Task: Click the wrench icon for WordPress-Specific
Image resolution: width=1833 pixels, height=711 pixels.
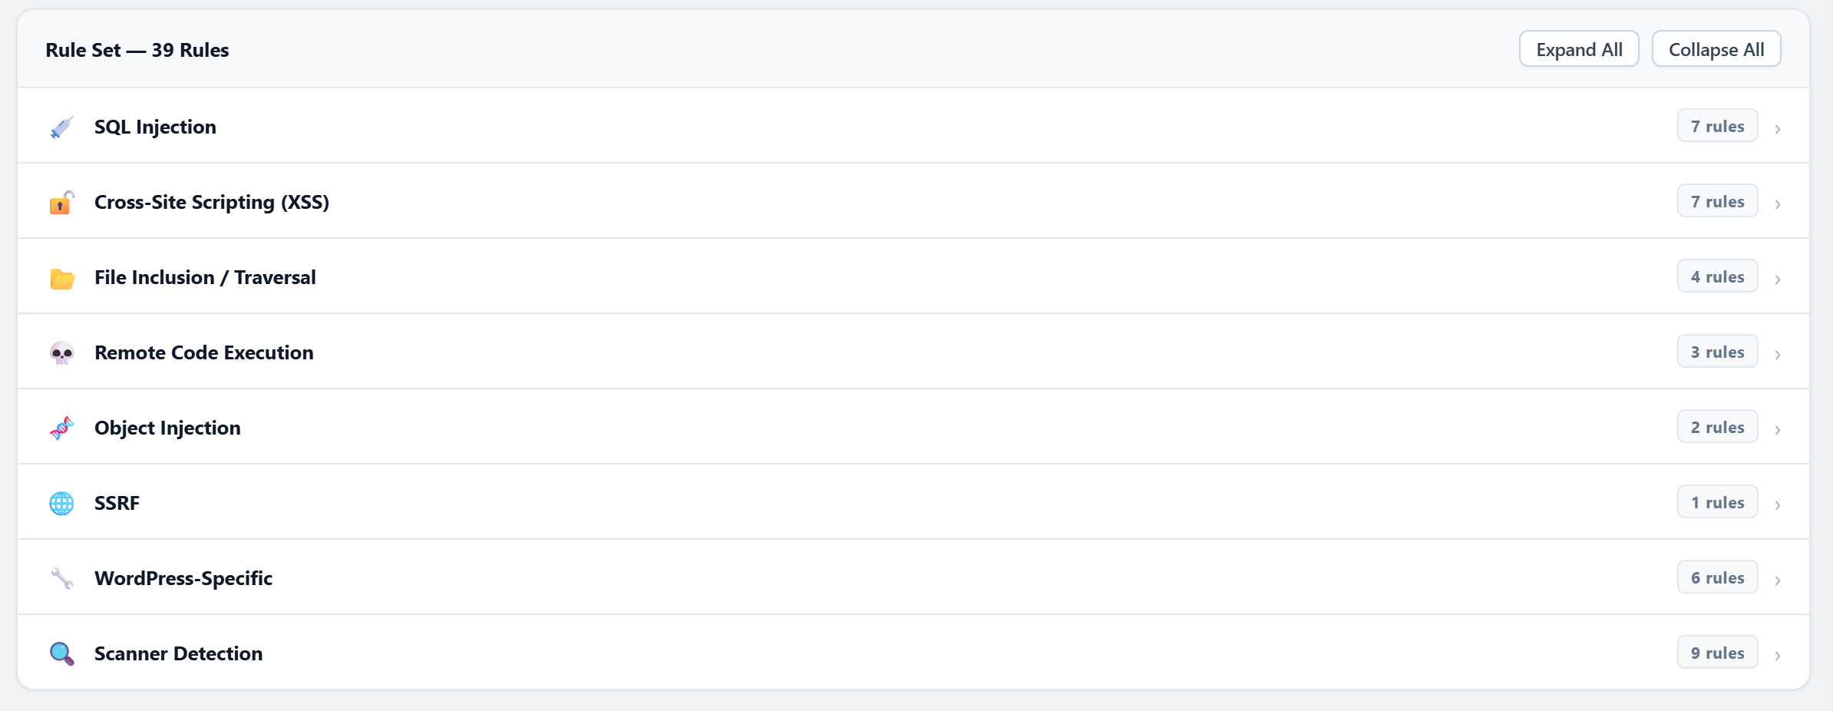Action: pyautogui.click(x=61, y=578)
